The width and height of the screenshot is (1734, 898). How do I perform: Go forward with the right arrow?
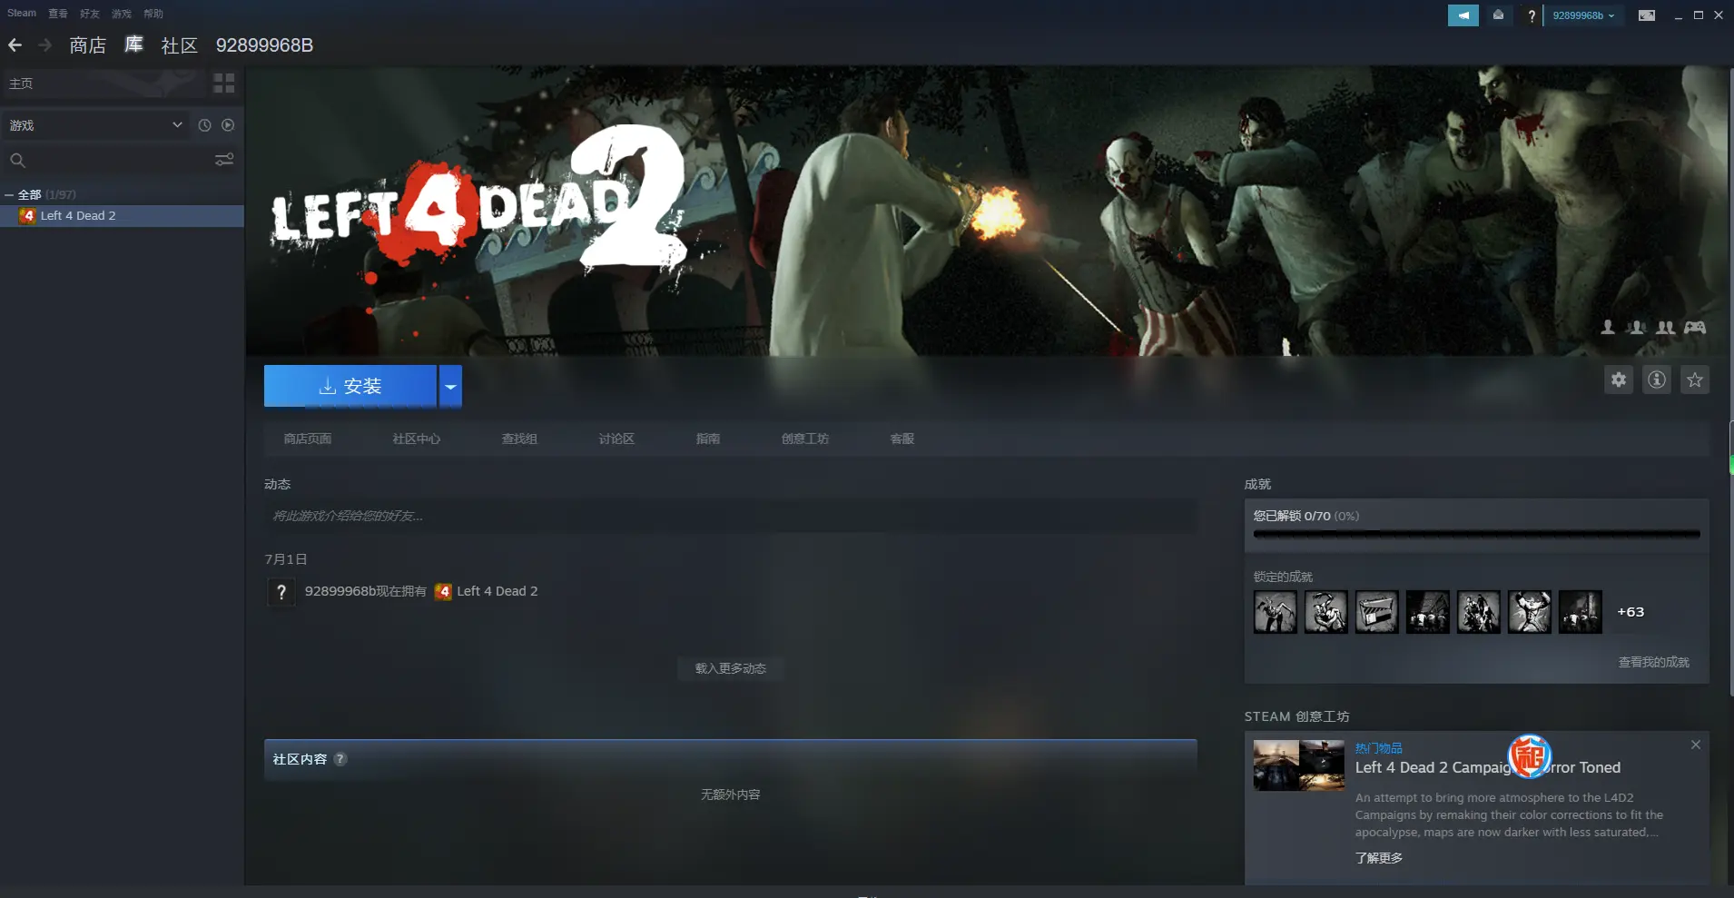pos(44,44)
